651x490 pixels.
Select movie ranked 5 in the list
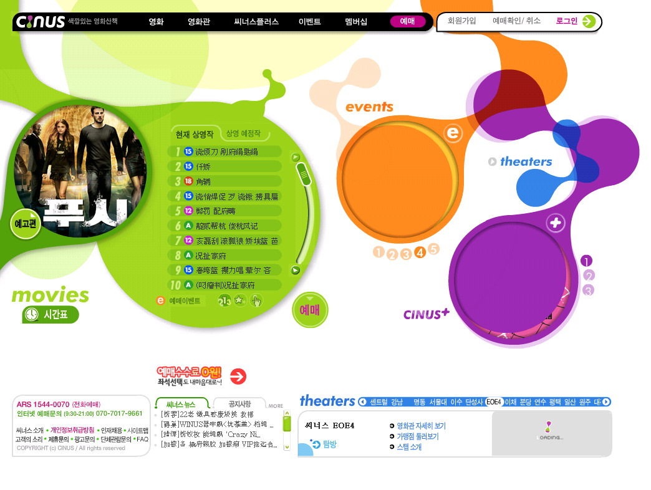(224, 211)
